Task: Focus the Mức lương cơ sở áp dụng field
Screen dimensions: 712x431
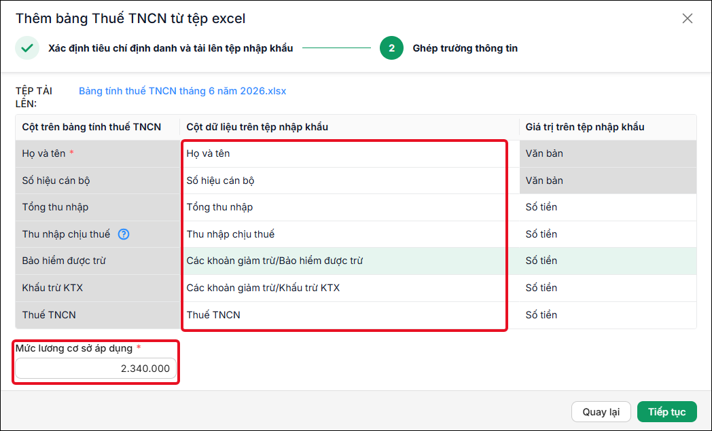Action: click(x=96, y=369)
